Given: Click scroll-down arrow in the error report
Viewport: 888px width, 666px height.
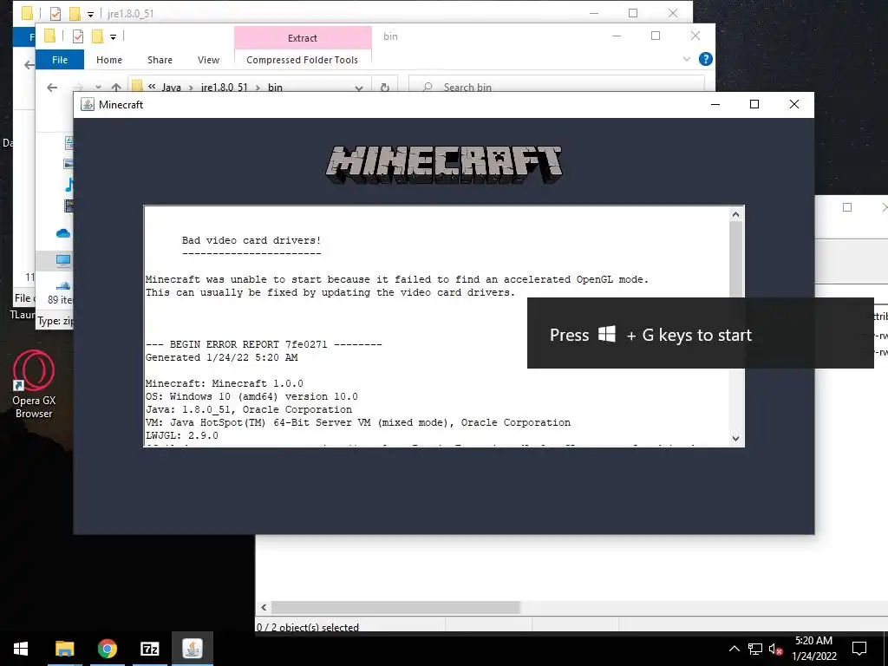Looking at the screenshot, I should 735,438.
